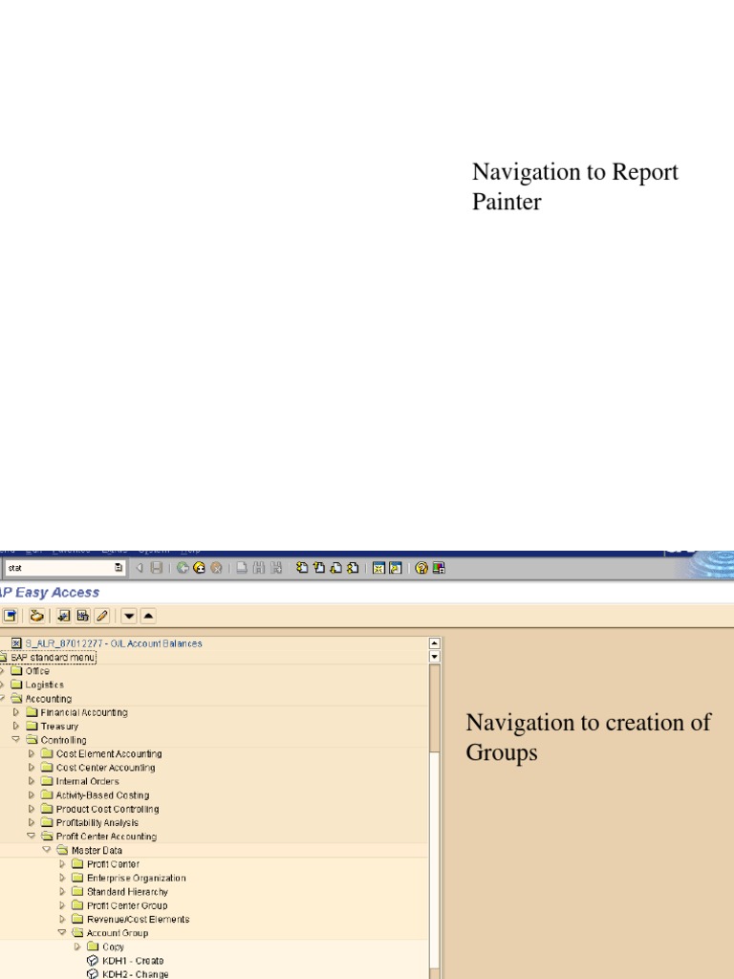Image resolution: width=734 pixels, height=979 pixels.
Task: Collapse the command field with the small triangle
Action: pos(140,568)
